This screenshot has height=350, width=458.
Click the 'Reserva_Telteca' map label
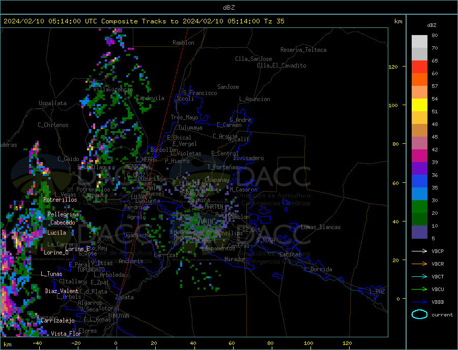point(303,50)
